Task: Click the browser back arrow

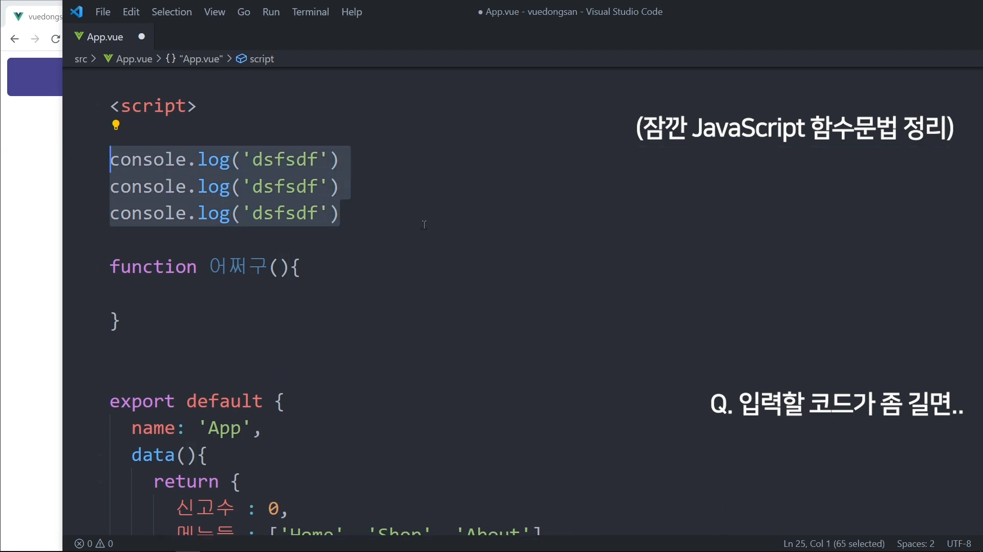Action: click(x=14, y=39)
